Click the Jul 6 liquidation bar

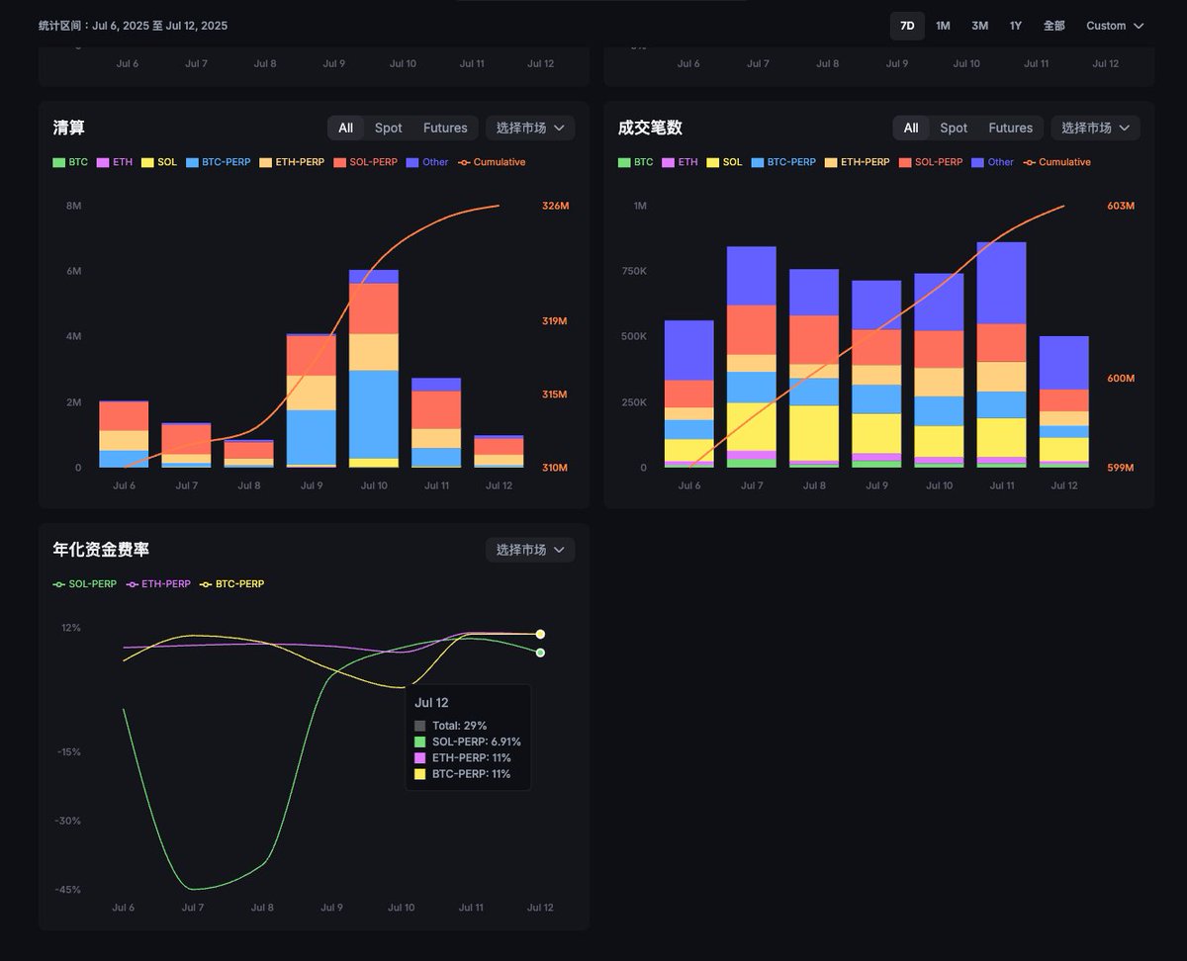pyautogui.click(x=124, y=434)
